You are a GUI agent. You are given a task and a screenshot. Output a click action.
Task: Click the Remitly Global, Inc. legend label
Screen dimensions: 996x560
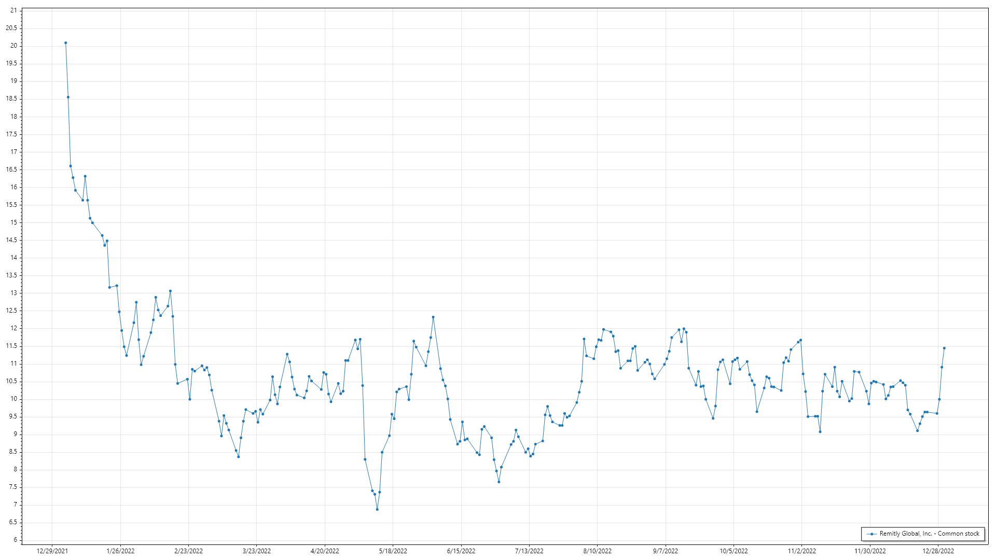(x=929, y=534)
